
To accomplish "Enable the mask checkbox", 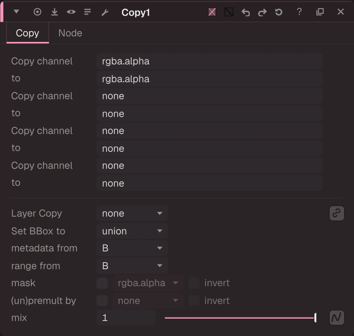I will point(102,283).
